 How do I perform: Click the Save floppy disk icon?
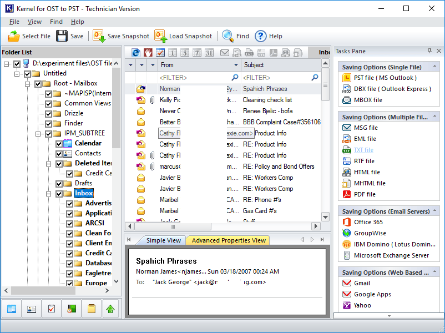[x=62, y=36]
